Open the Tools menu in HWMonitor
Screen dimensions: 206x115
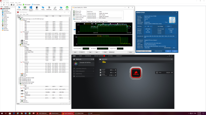point(24,14)
